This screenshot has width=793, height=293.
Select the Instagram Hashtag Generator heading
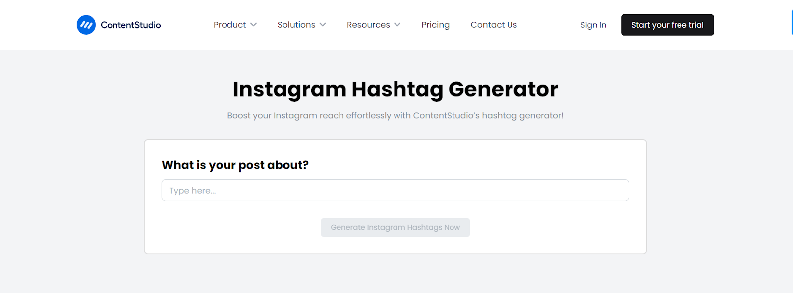[x=396, y=90]
